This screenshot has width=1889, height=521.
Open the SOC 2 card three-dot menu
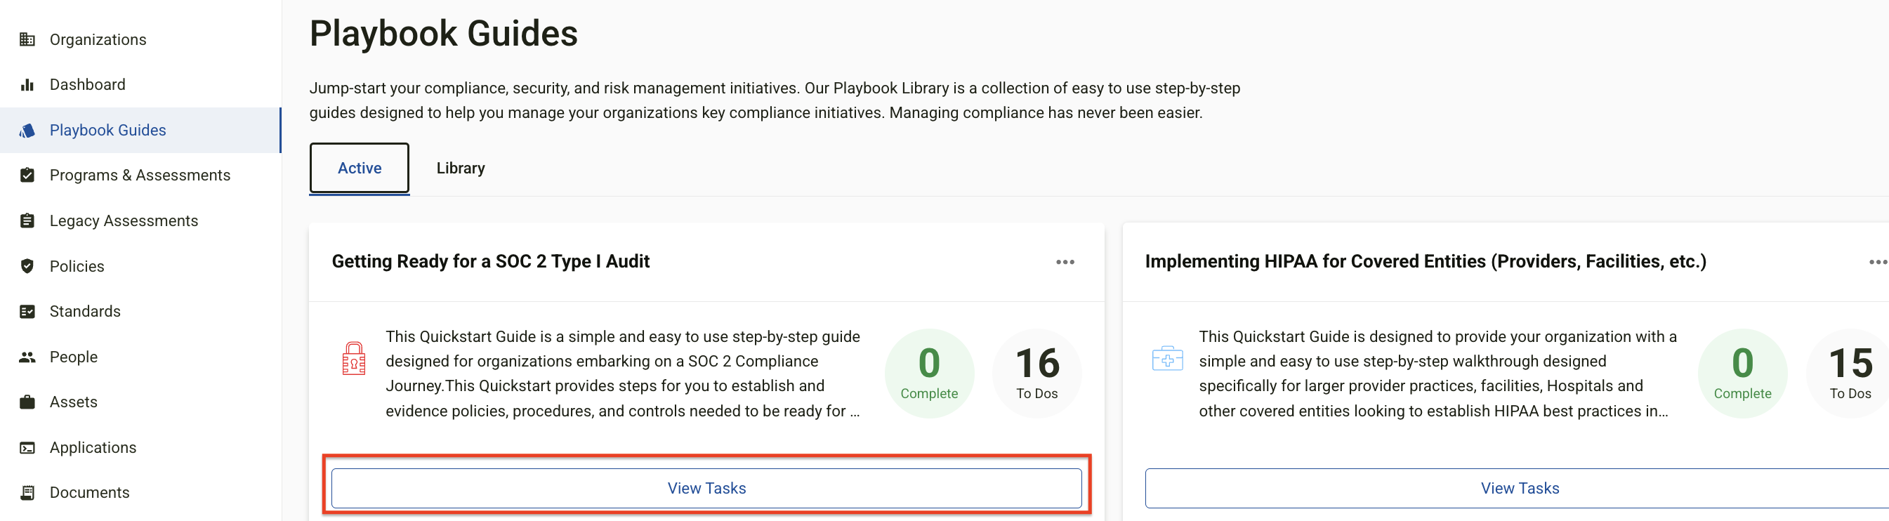click(x=1065, y=263)
